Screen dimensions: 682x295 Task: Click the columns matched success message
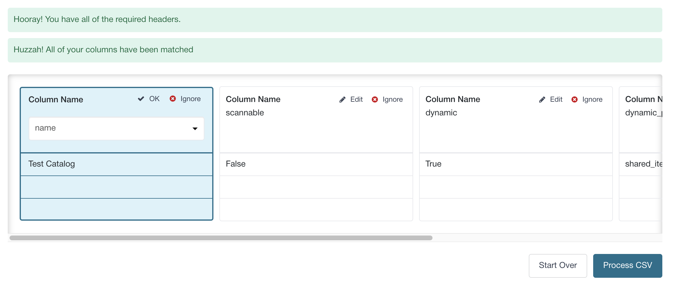335,50
